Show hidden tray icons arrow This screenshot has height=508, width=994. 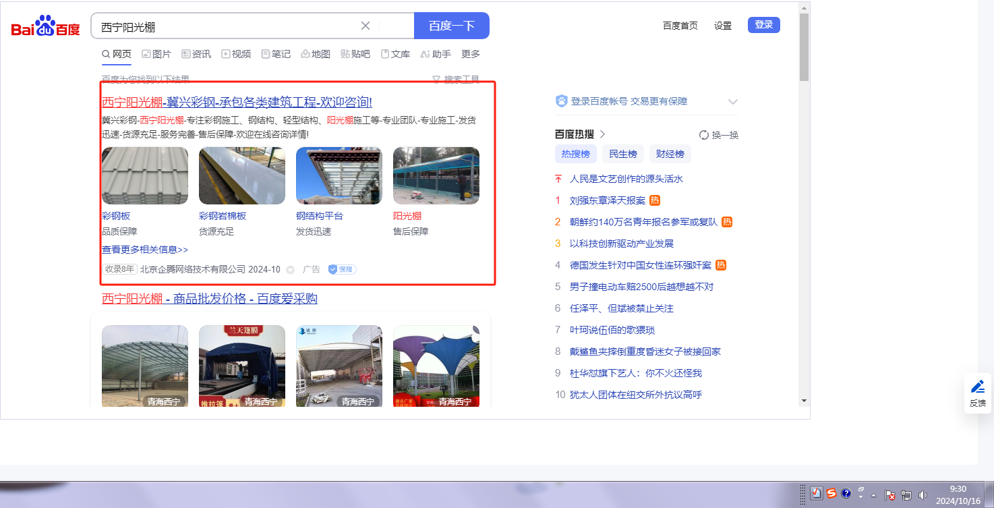pyautogui.click(x=874, y=495)
